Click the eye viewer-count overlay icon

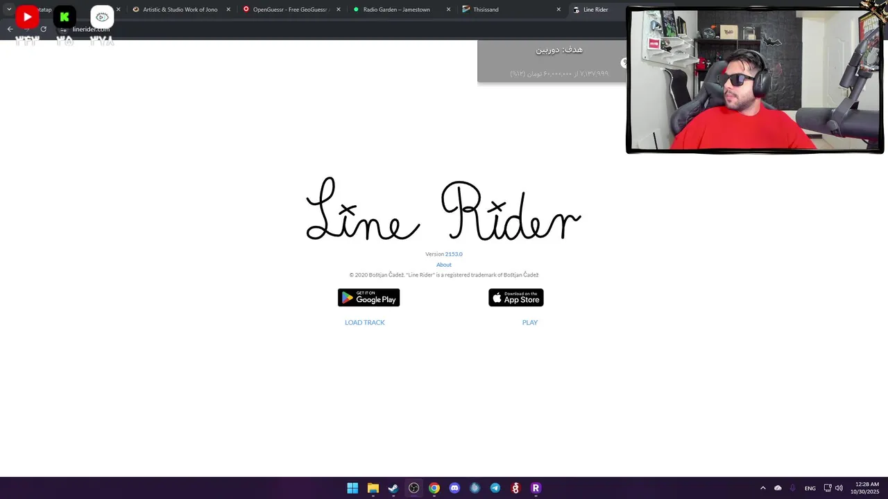tap(102, 17)
